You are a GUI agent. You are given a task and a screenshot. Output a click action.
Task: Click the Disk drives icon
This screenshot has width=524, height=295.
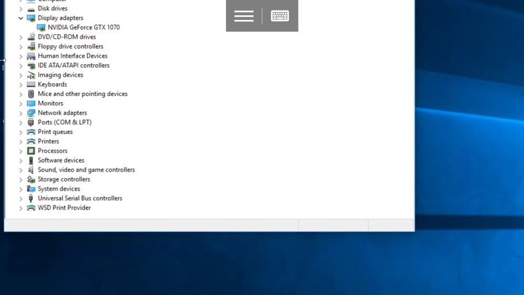click(x=31, y=9)
